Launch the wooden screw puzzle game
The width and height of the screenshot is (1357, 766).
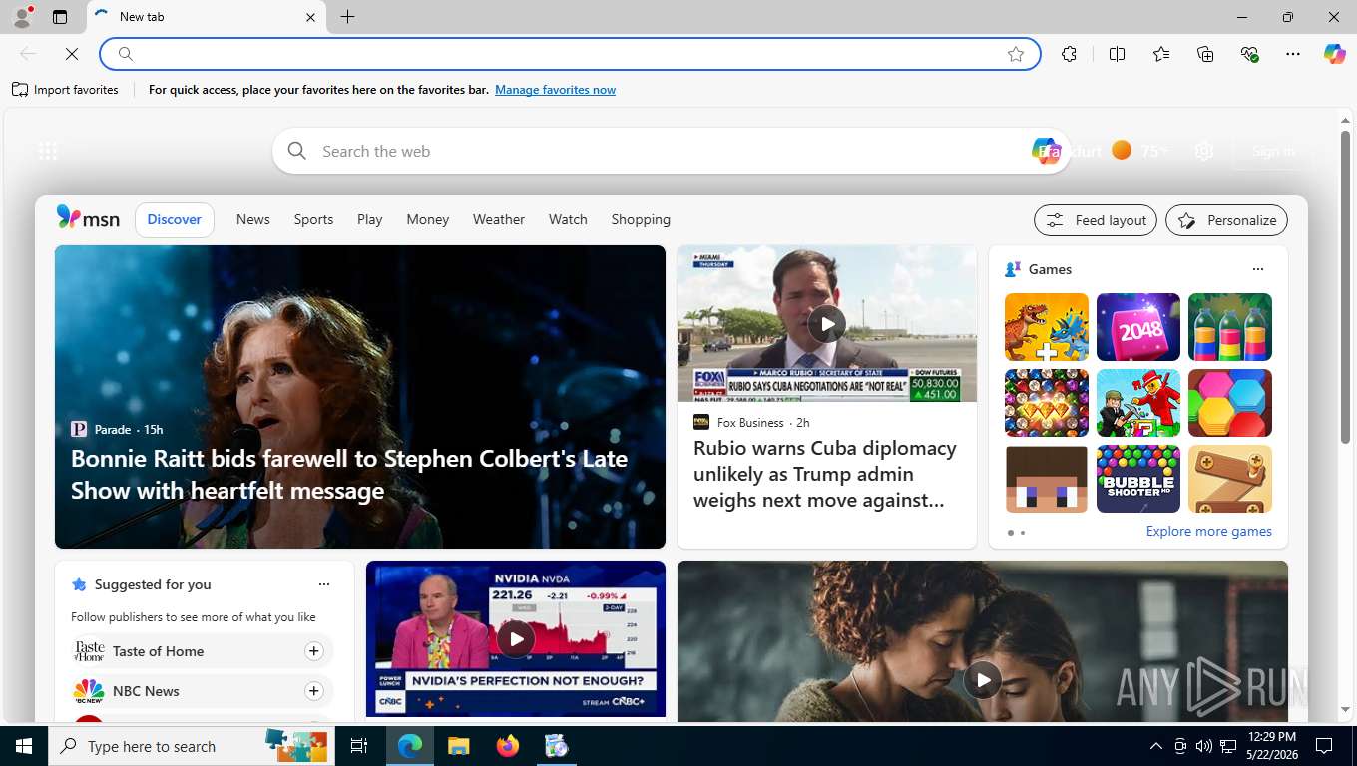tap(1230, 479)
